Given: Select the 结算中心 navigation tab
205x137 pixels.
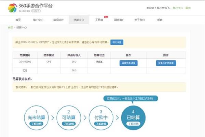Looking at the screenshot, I should click(79, 20).
